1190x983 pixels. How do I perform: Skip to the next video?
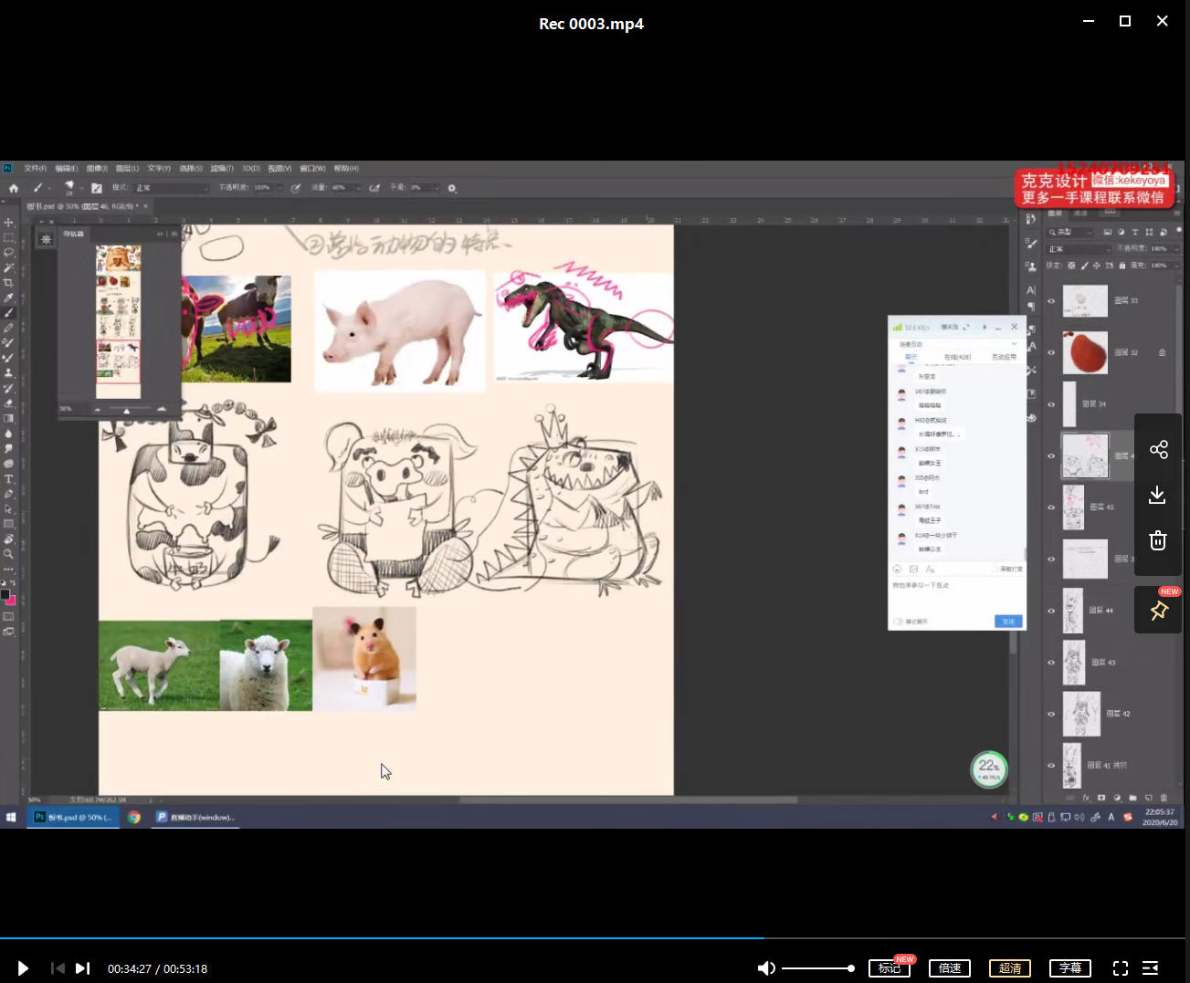click(82, 968)
